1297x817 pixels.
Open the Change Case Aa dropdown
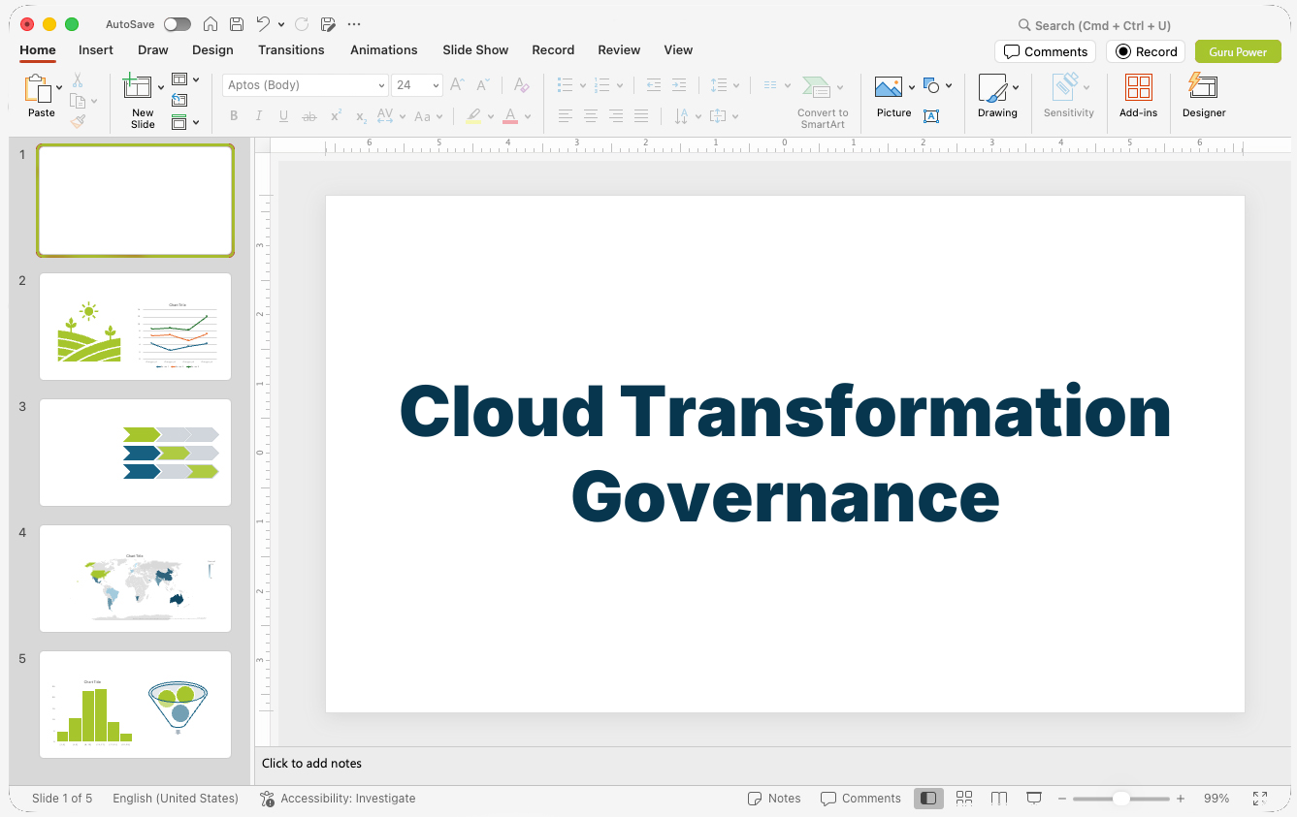point(427,116)
